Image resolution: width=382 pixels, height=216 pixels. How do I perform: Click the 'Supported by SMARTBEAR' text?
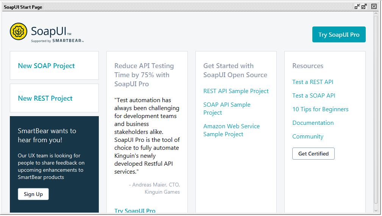(x=57, y=41)
